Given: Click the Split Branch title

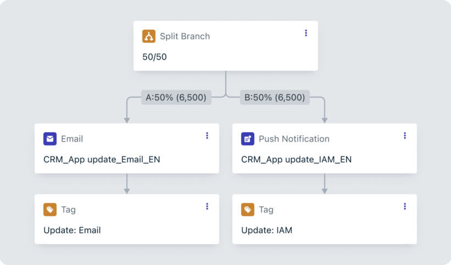Looking at the screenshot, I should click(185, 36).
